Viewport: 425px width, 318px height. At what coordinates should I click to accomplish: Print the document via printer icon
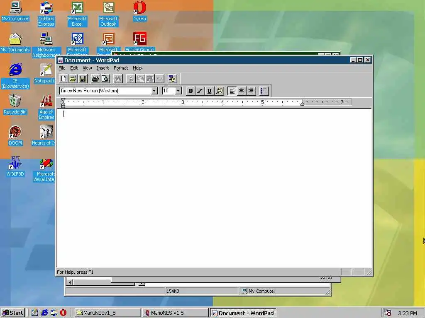95,79
